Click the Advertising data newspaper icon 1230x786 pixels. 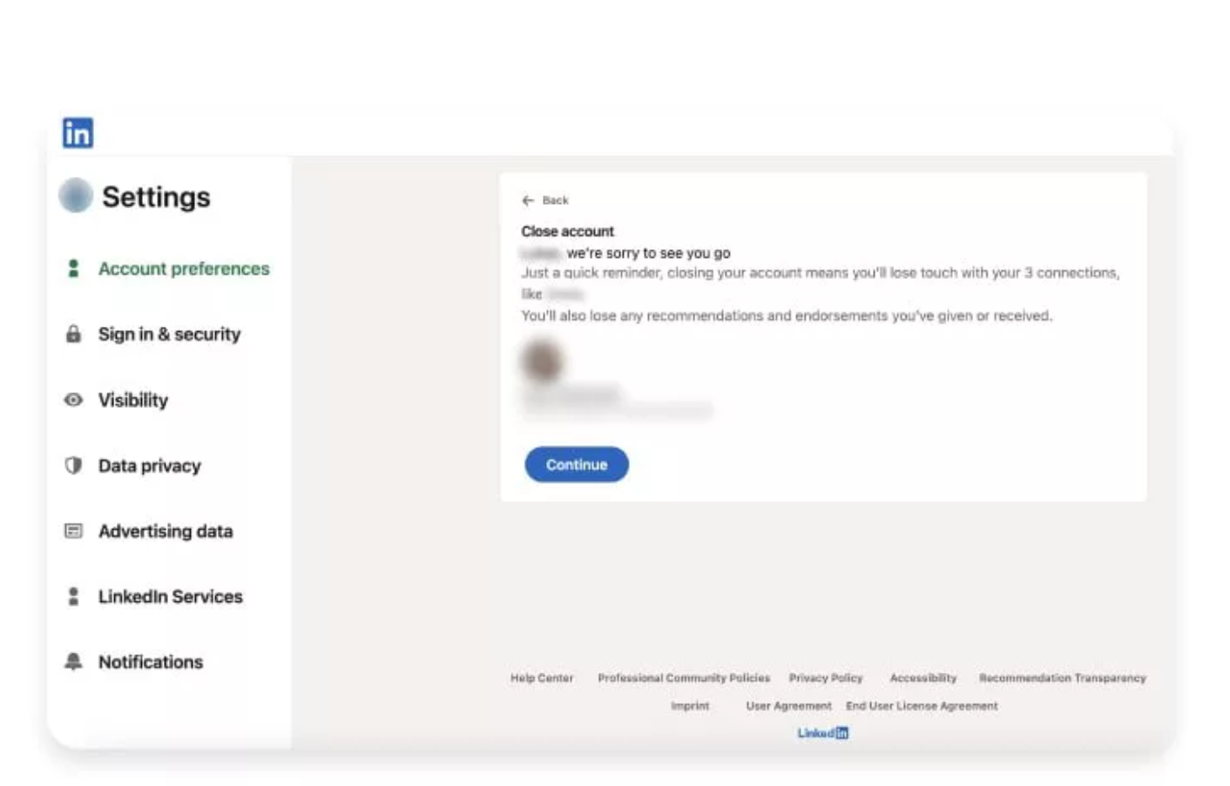[x=73, y=531]
